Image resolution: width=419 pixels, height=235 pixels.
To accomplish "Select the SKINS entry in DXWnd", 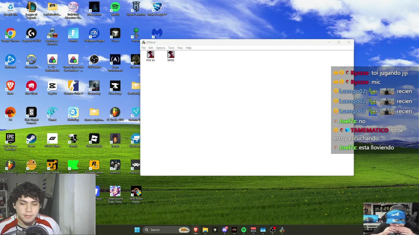I will click(171, 56).
